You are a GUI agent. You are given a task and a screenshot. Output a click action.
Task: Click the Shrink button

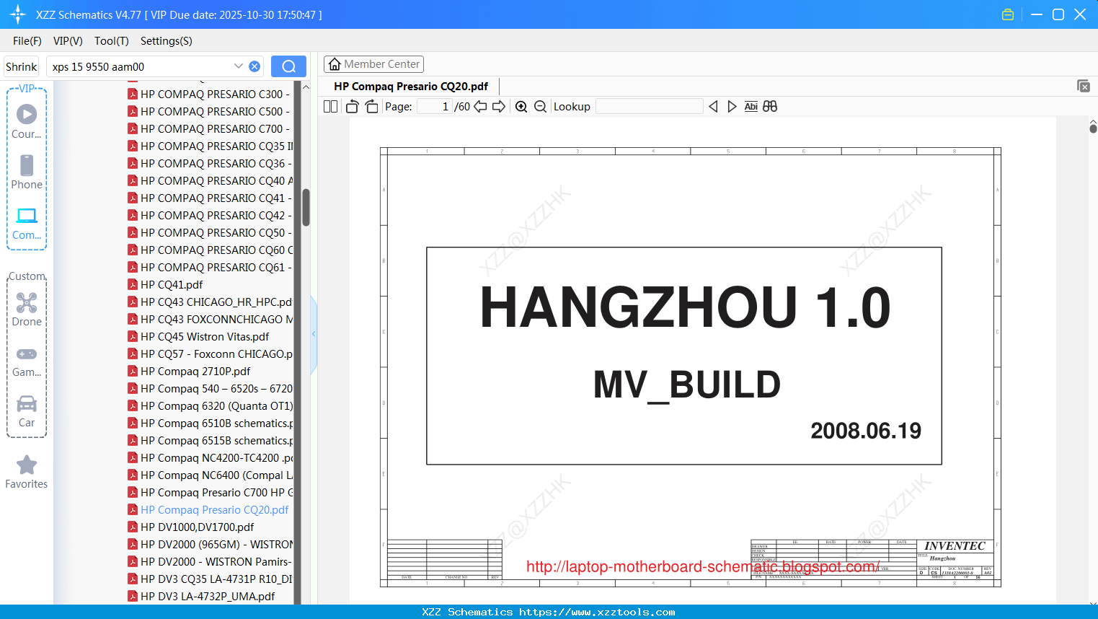coord(21,66)
